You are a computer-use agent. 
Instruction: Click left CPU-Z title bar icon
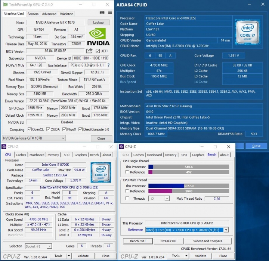tap(4, 147)
